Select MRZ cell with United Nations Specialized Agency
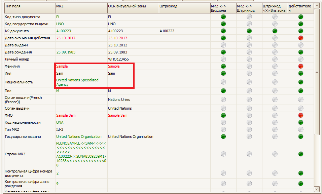Image resolution: width=322 pixels, height=194 pixels. pyautogui.click(x=81, y=82)
